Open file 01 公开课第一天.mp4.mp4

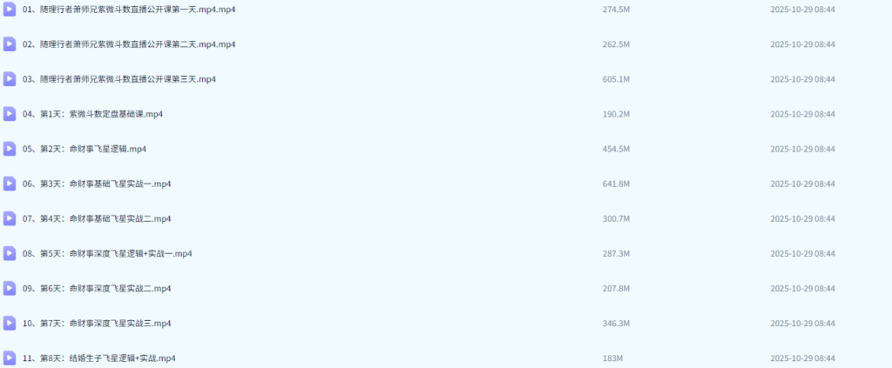click(129, 9)
